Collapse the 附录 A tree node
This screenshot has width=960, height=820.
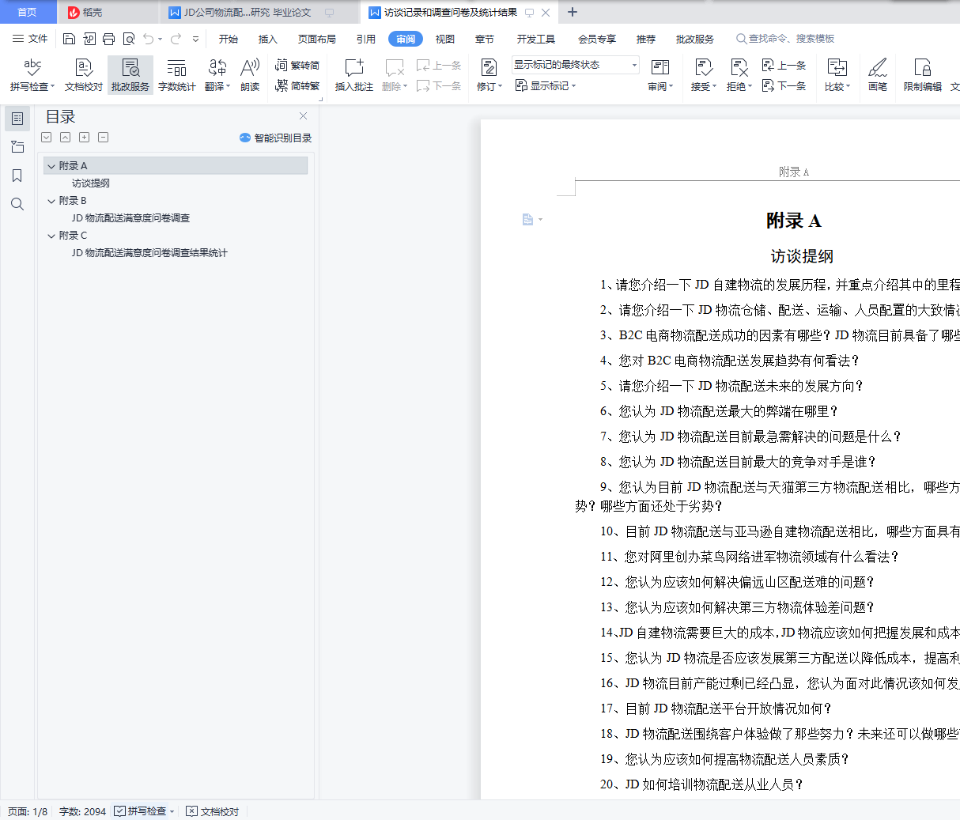pyautogui.click(x=51, y=166)
